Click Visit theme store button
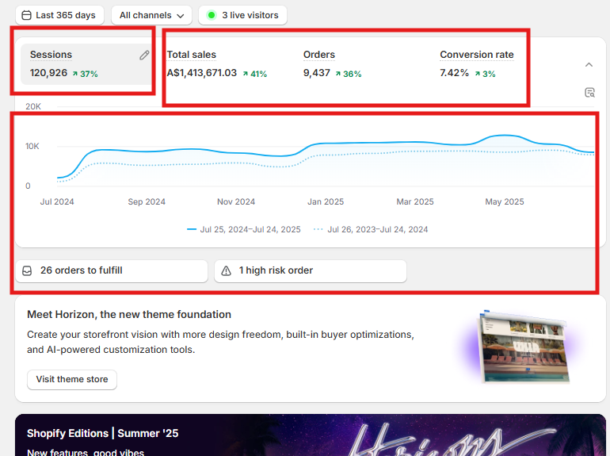This screenshot has width=610, height=456. click(72, 379)
